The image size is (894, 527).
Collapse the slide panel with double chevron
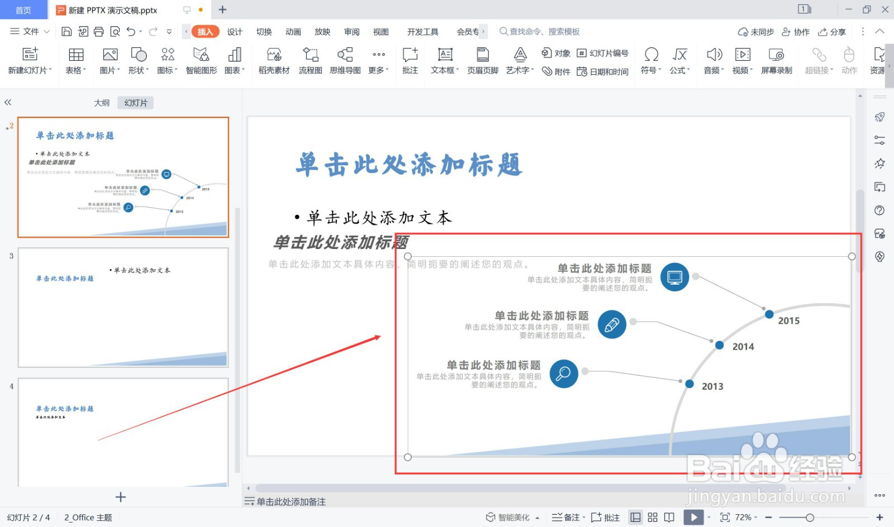coord(8,102)
